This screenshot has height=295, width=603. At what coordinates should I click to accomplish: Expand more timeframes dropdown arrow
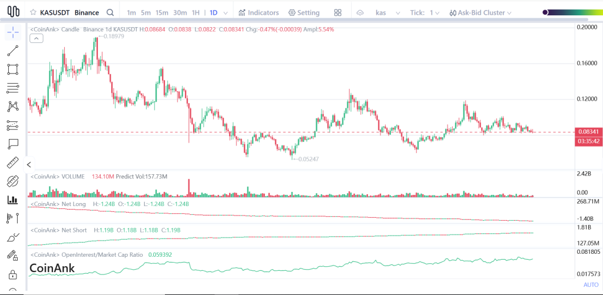coord(226,13)
